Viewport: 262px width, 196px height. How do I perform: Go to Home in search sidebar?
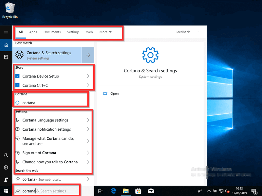(6, 45)
